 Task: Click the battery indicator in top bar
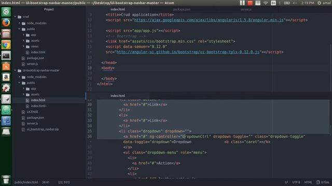287,3
